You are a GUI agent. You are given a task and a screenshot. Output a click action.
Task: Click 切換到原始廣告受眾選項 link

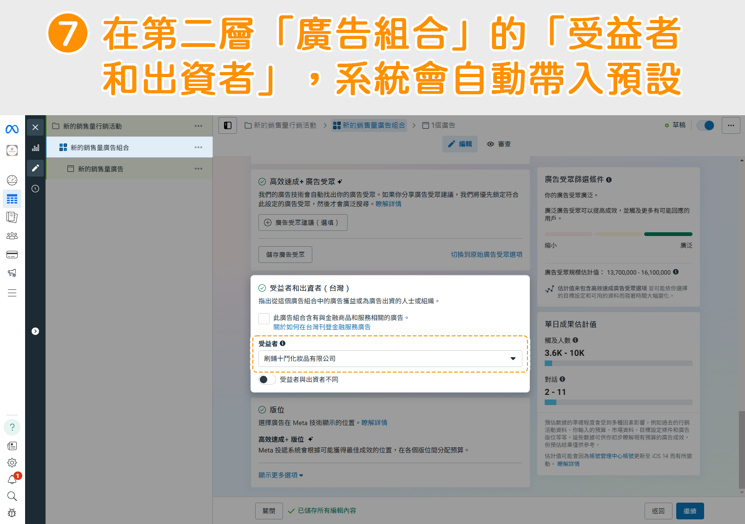point(487,255)
